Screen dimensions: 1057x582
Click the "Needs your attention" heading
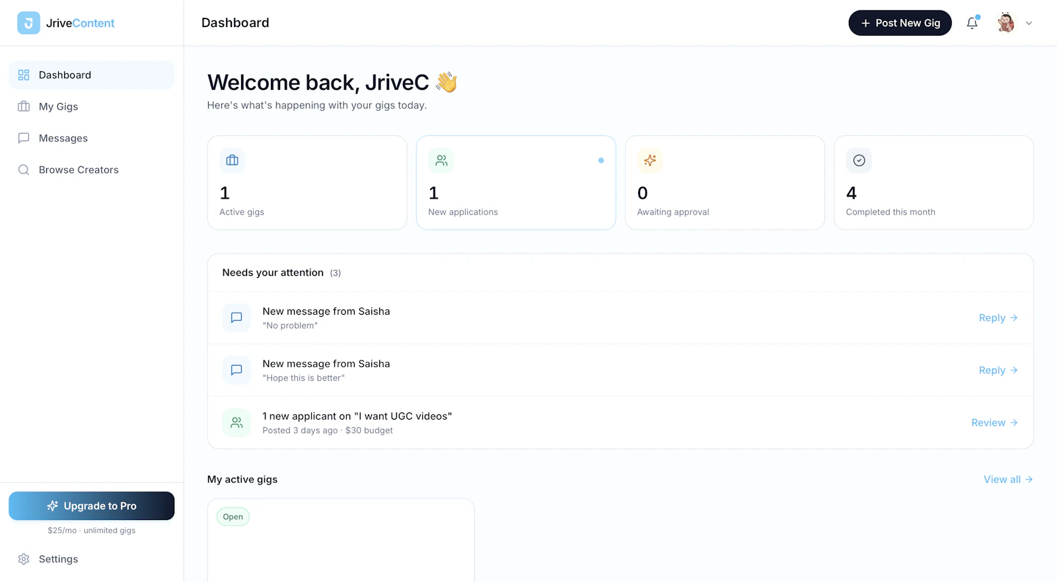[273, 273]
